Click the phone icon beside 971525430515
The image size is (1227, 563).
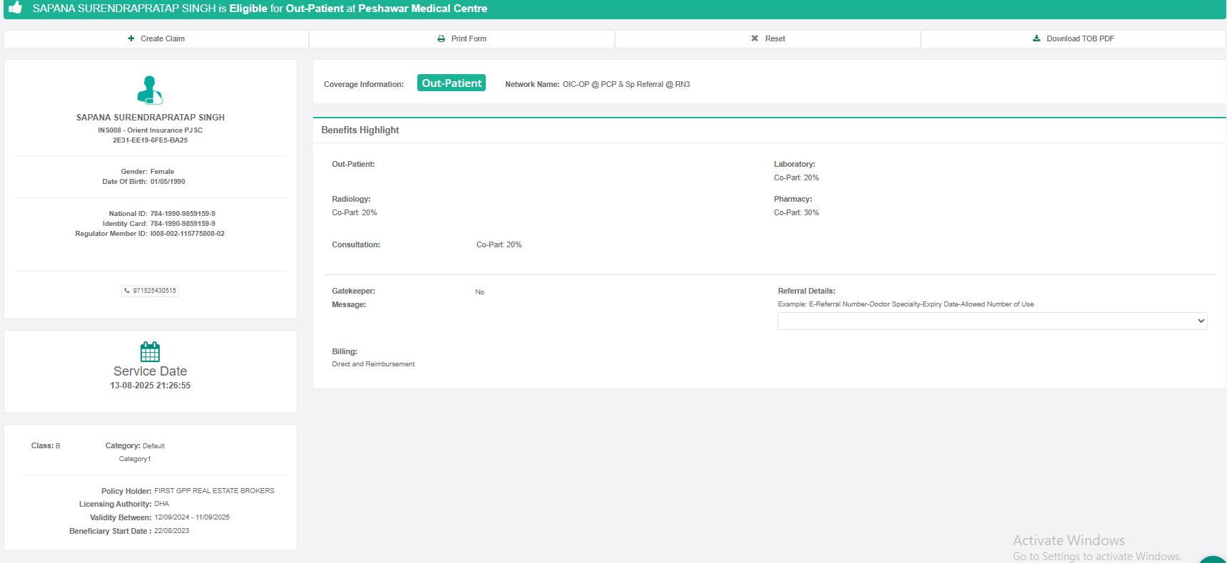(x=128, y=291)
